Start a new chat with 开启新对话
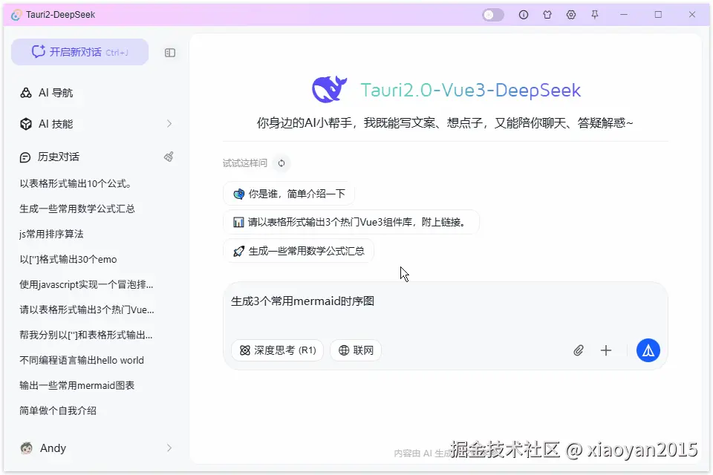This screenshot has width=713, height=475. pos(80,52)
